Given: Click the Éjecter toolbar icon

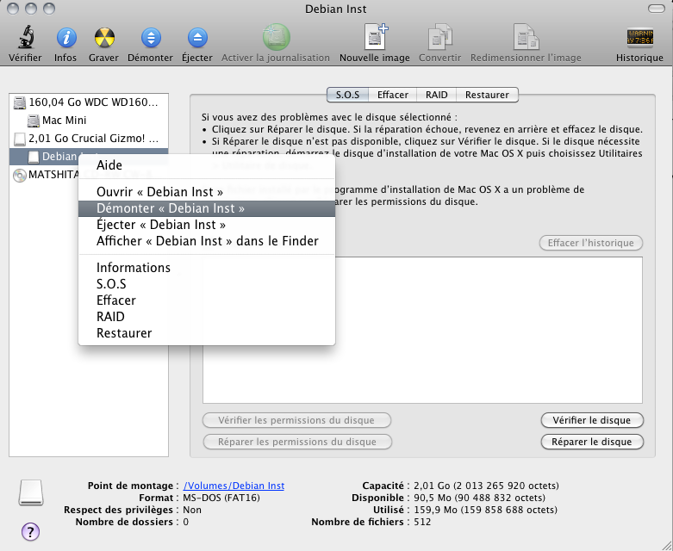Looking at the screenshot, I should 197,38.
